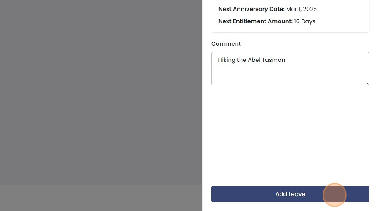Click the word Hiking in the comment

coord(227,60)
